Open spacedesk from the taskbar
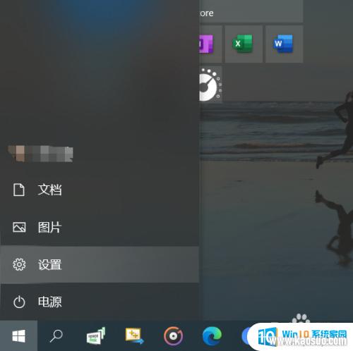The image size is (353, 351). click(x=96, y=335)
